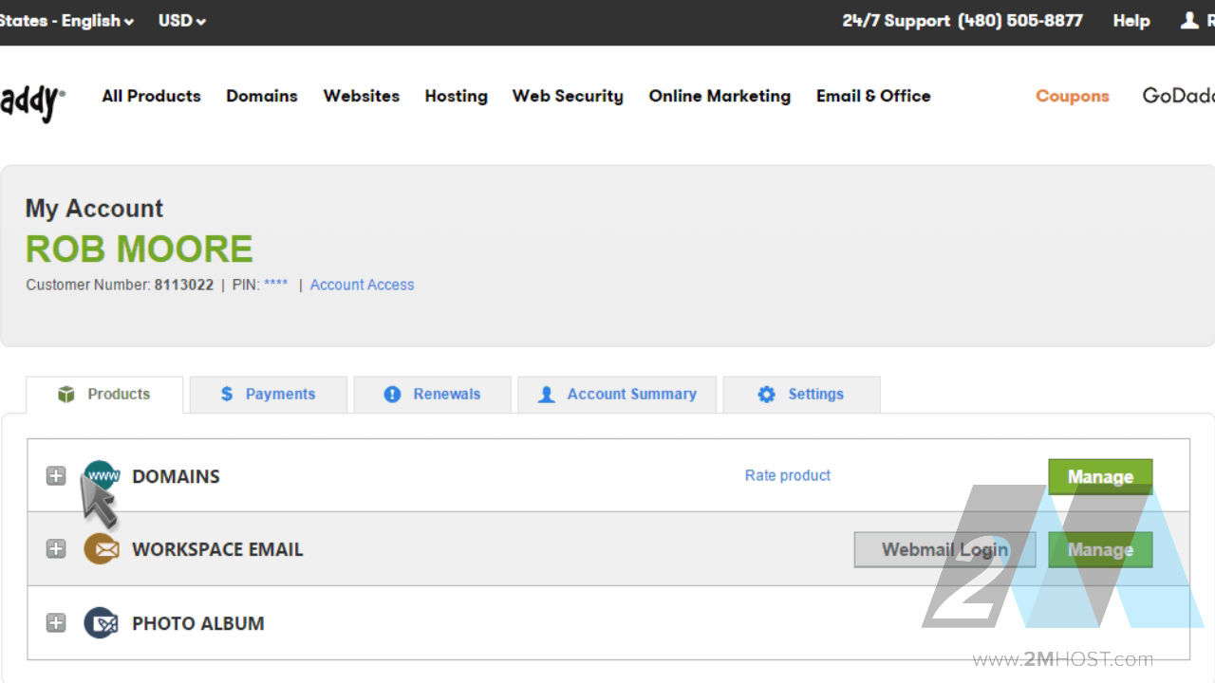Open the USD currency dropdown
Image resolution: width=1215 pixels, height=683 pixels.
(x=182, y=21)
